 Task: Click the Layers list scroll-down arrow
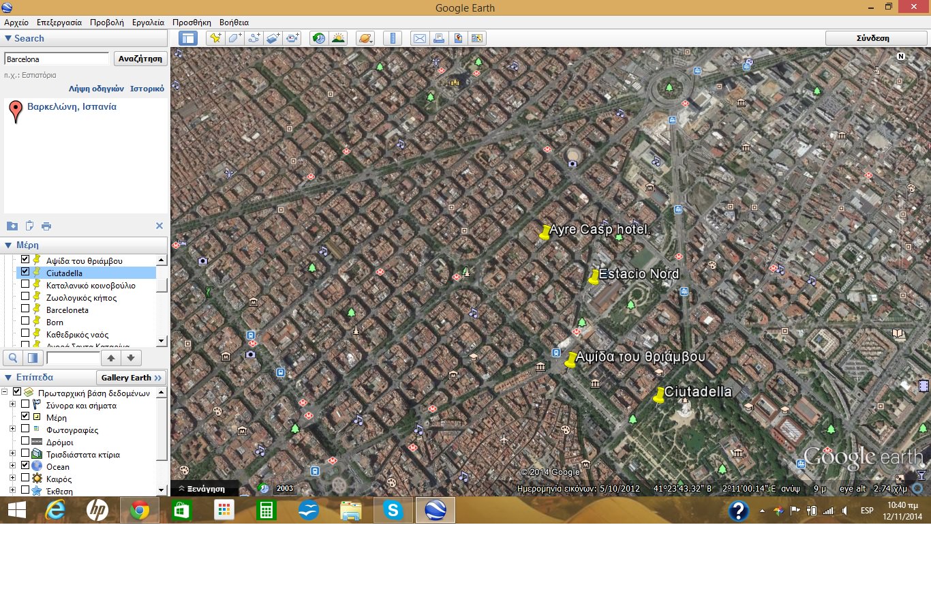(162, 490)
